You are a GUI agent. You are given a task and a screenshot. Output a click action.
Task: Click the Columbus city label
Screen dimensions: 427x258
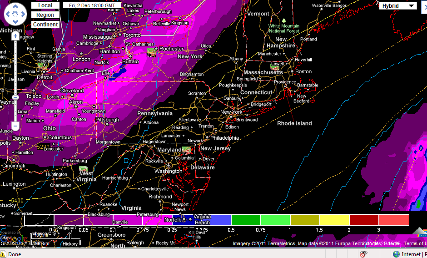coord(60,137)
